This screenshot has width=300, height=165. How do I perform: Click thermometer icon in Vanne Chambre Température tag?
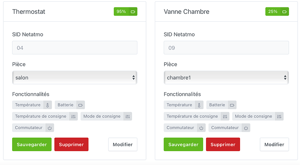199,105
